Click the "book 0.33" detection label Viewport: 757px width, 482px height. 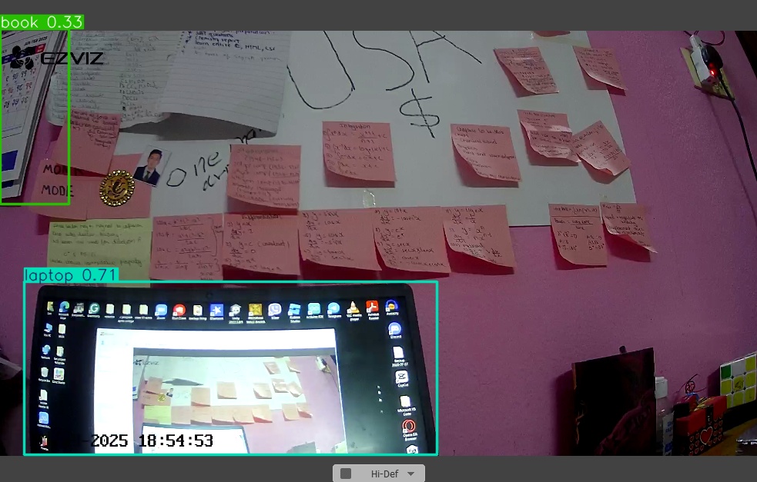(42, 22)
